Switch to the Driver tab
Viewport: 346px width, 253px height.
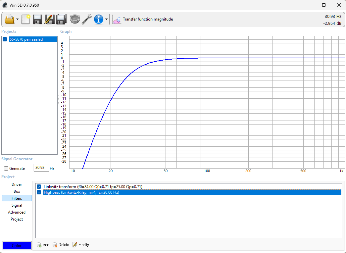coord(17,184)
